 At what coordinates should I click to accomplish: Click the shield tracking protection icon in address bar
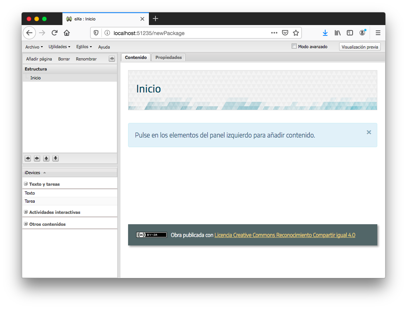pos(96,33)
